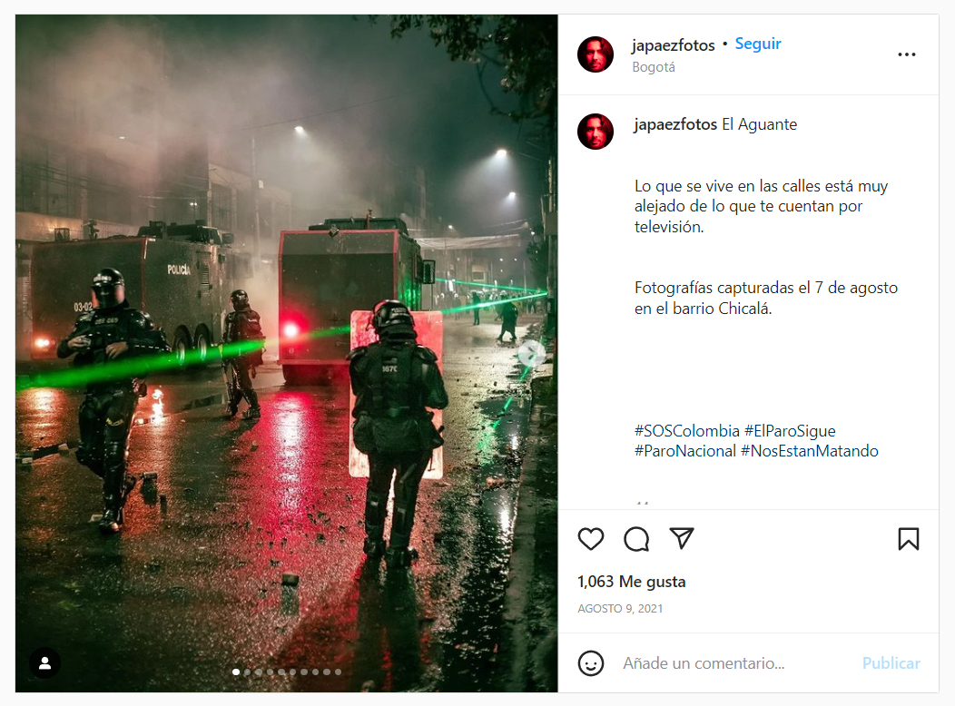Open the #ElParoSigue hashtag
Viewport: 955px width, 706px height.
[790, 431]
